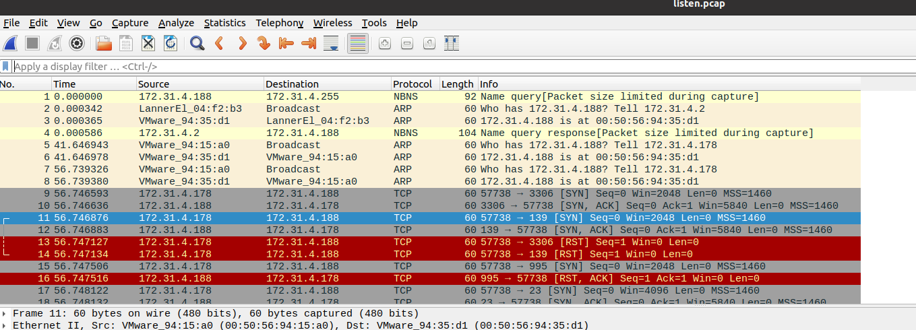Reload the current capture file
The image size is (916, 330).
pos(171,44)
